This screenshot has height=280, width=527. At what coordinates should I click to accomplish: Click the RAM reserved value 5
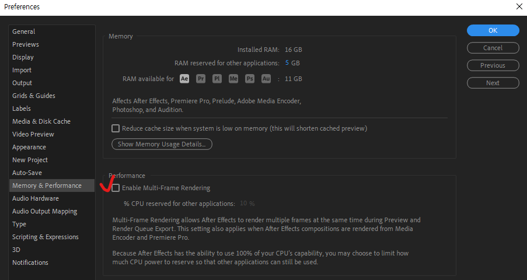tap(287, 63)
